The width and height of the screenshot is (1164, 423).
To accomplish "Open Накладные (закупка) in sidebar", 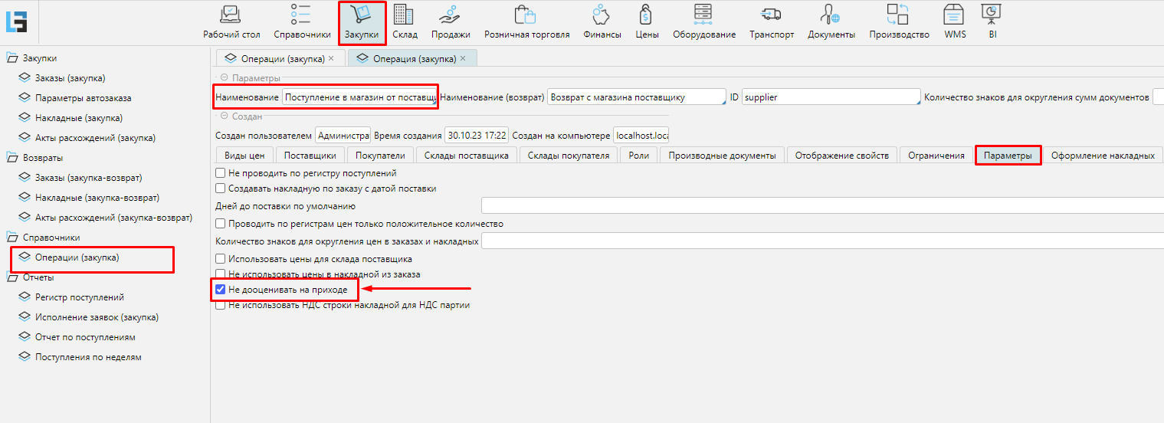I will pos(78,118).
